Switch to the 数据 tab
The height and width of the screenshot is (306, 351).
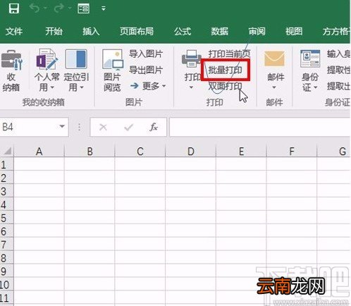pyautogui.click(x=219, y=31)
